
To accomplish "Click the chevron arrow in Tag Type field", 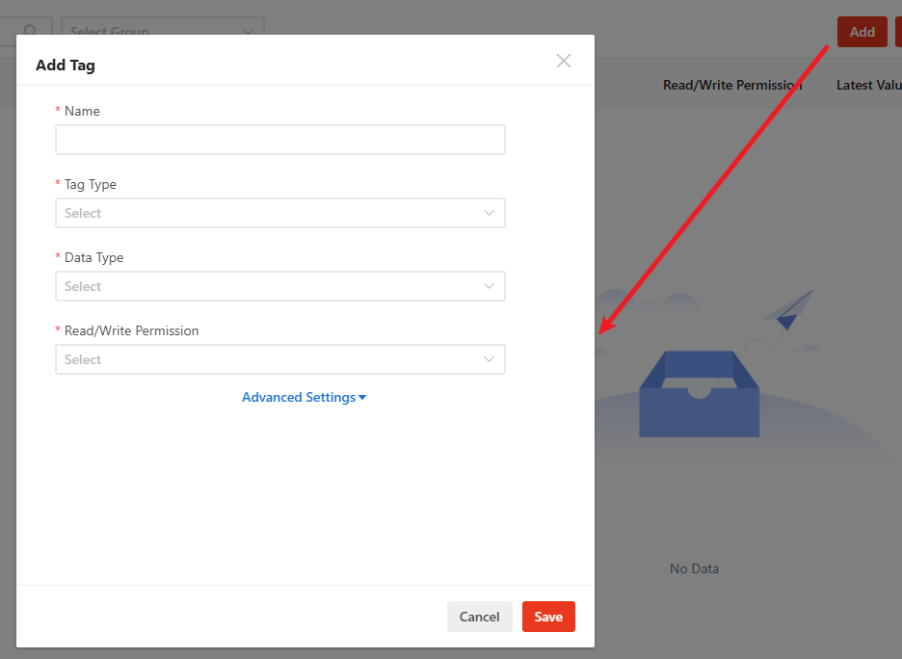I will click(490, 213).
